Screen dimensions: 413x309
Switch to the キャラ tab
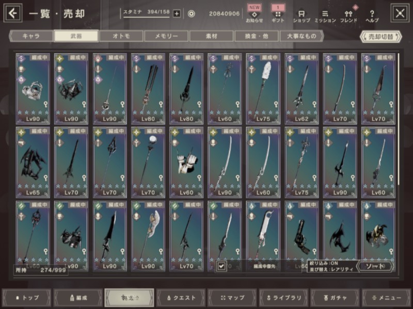click(x=31, y=36)
